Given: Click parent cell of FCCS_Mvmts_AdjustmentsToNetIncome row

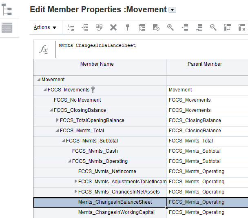Looking at the screenshot, I should coord(207,182).
